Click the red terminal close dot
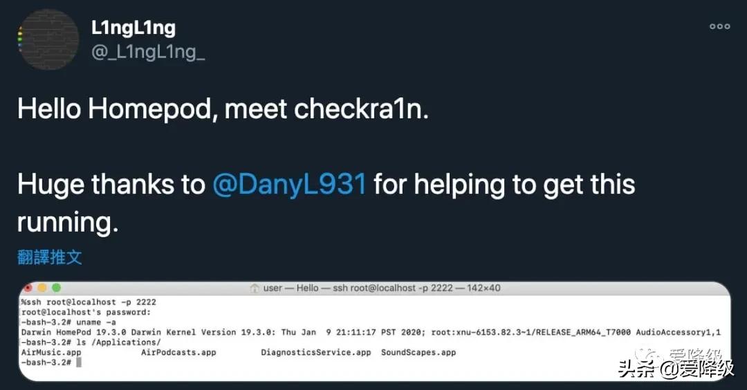Screen dimensions: 747x390 (x=28, y=288)
